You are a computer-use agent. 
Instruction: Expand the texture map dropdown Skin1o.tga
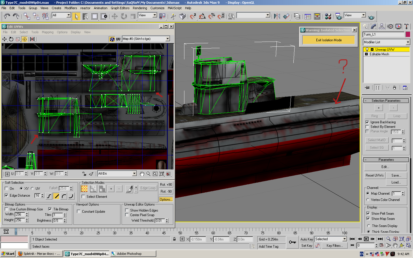(x=168, y=39)
